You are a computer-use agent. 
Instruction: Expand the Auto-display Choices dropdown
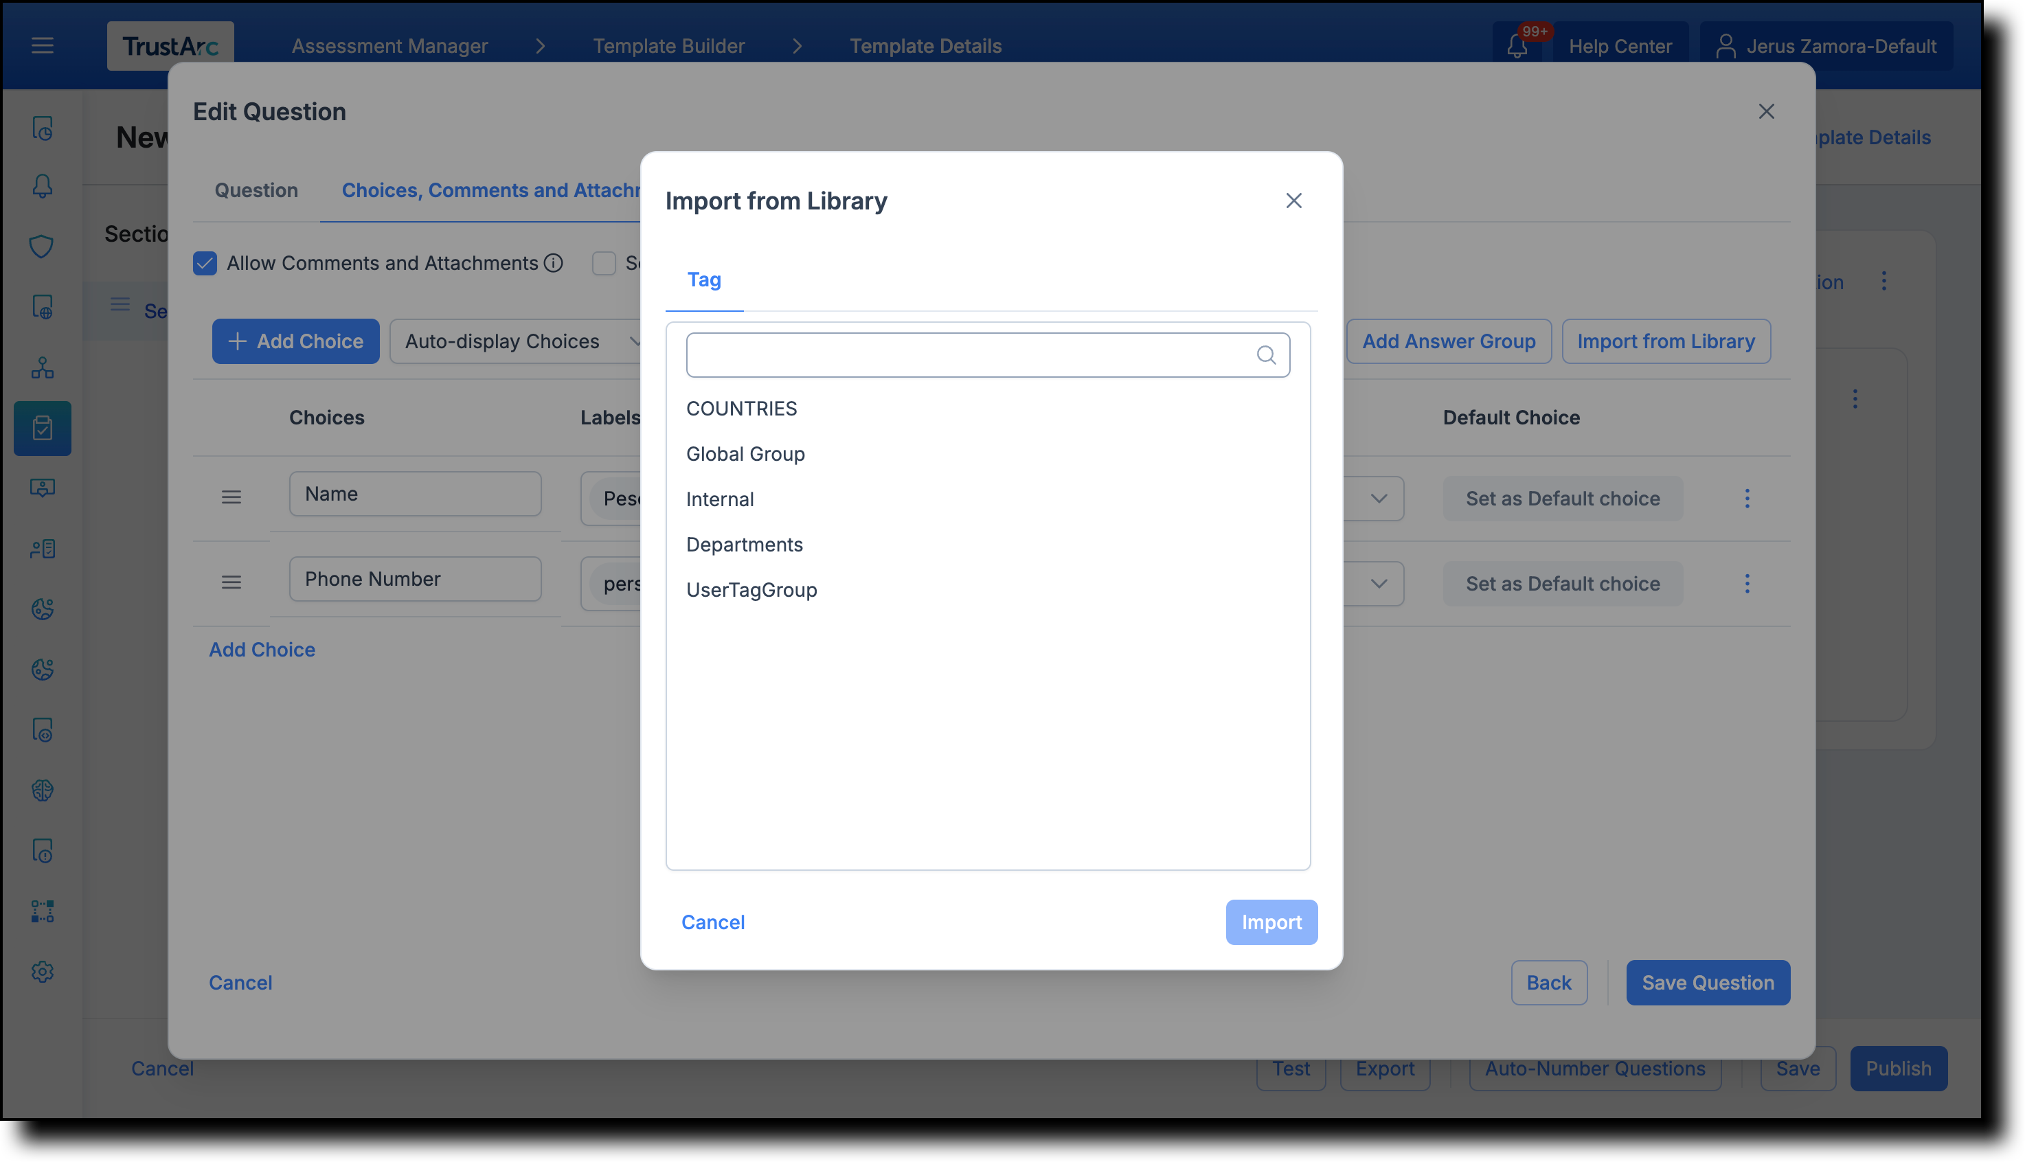point(517,341)
